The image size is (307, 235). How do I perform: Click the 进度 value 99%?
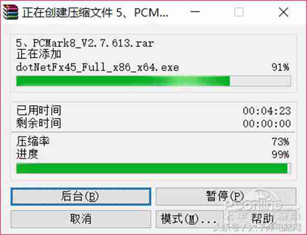pyautogui.click(x=280, y=154)
